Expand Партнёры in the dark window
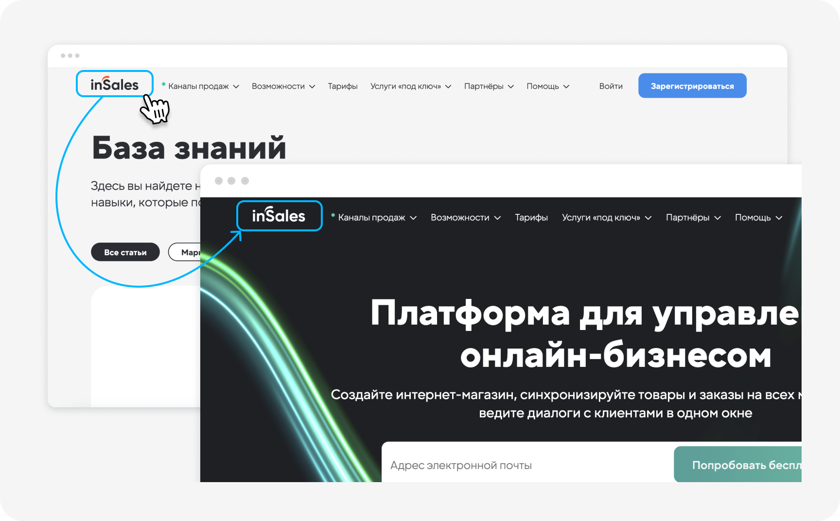The width and height of the screenshot is (840, 521). coord(693,217)
